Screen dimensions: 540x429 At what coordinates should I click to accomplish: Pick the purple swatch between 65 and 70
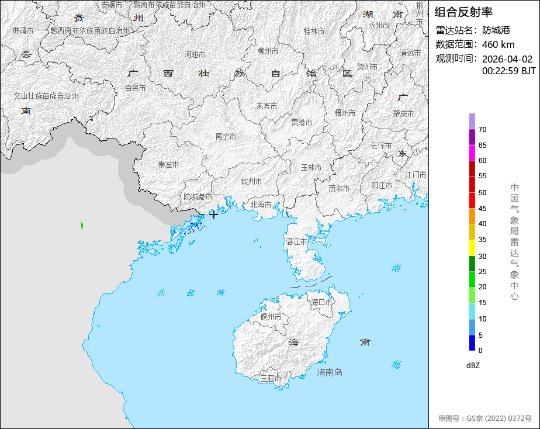coord(472,137)
